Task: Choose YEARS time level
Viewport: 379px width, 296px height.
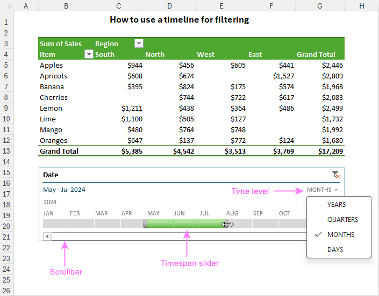Action: tap(339, 205)
